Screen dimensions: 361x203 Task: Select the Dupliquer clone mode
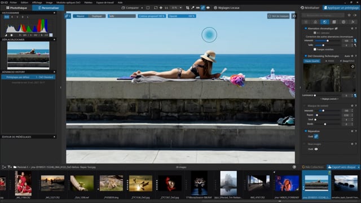pos(97,16)
